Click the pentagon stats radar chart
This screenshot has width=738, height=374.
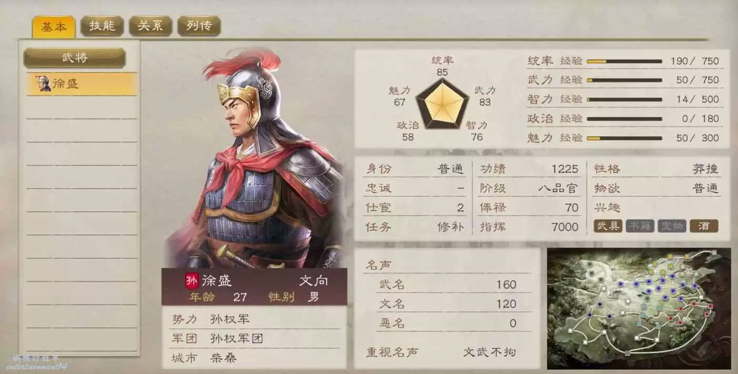442,104
